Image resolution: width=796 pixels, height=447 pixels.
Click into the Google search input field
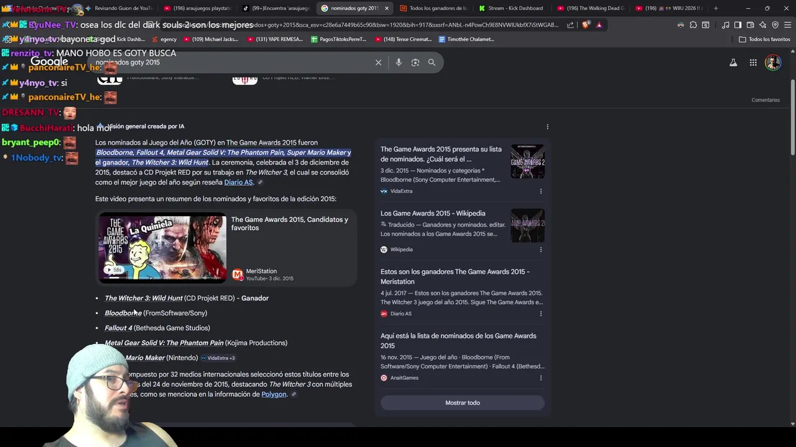click(230, 63)
